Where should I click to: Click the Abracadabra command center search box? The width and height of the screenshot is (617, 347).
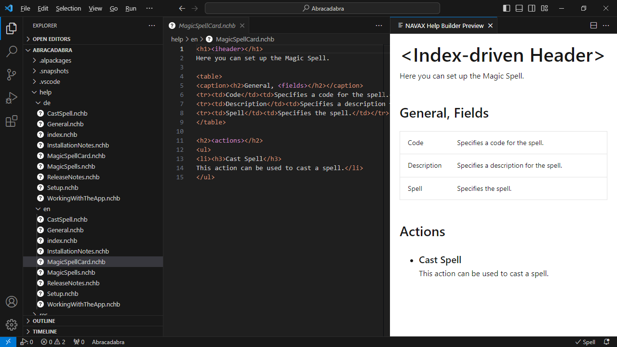tap(322, 8)
